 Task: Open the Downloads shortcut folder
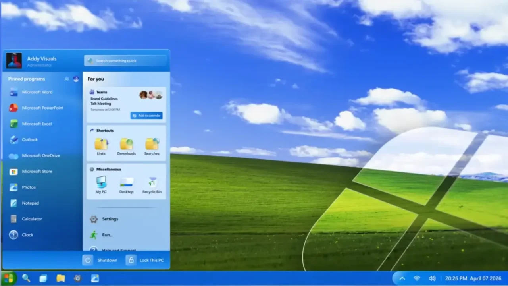[x=127, y=147]
